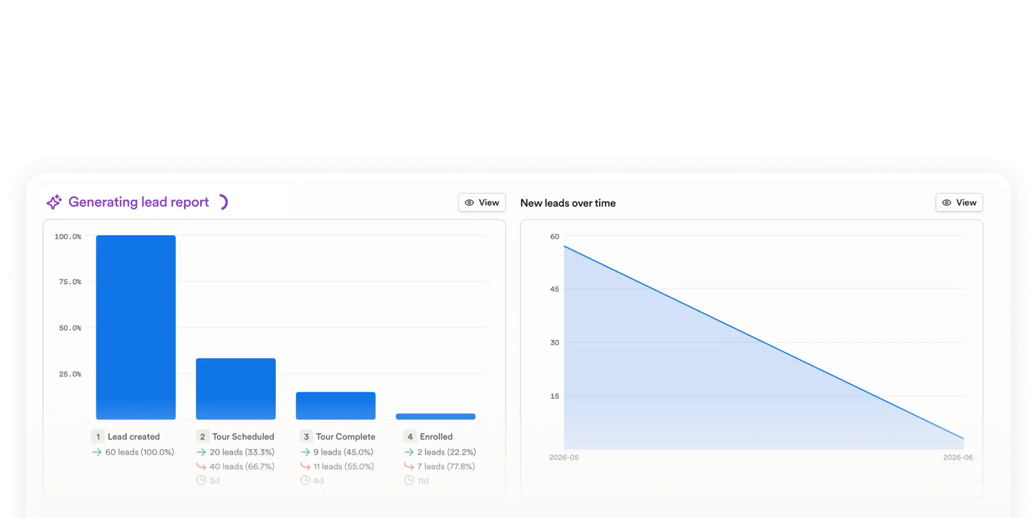Click the green arrow beside 2 leads (22.2%)
1036x518 pixels.
point(409,452)
